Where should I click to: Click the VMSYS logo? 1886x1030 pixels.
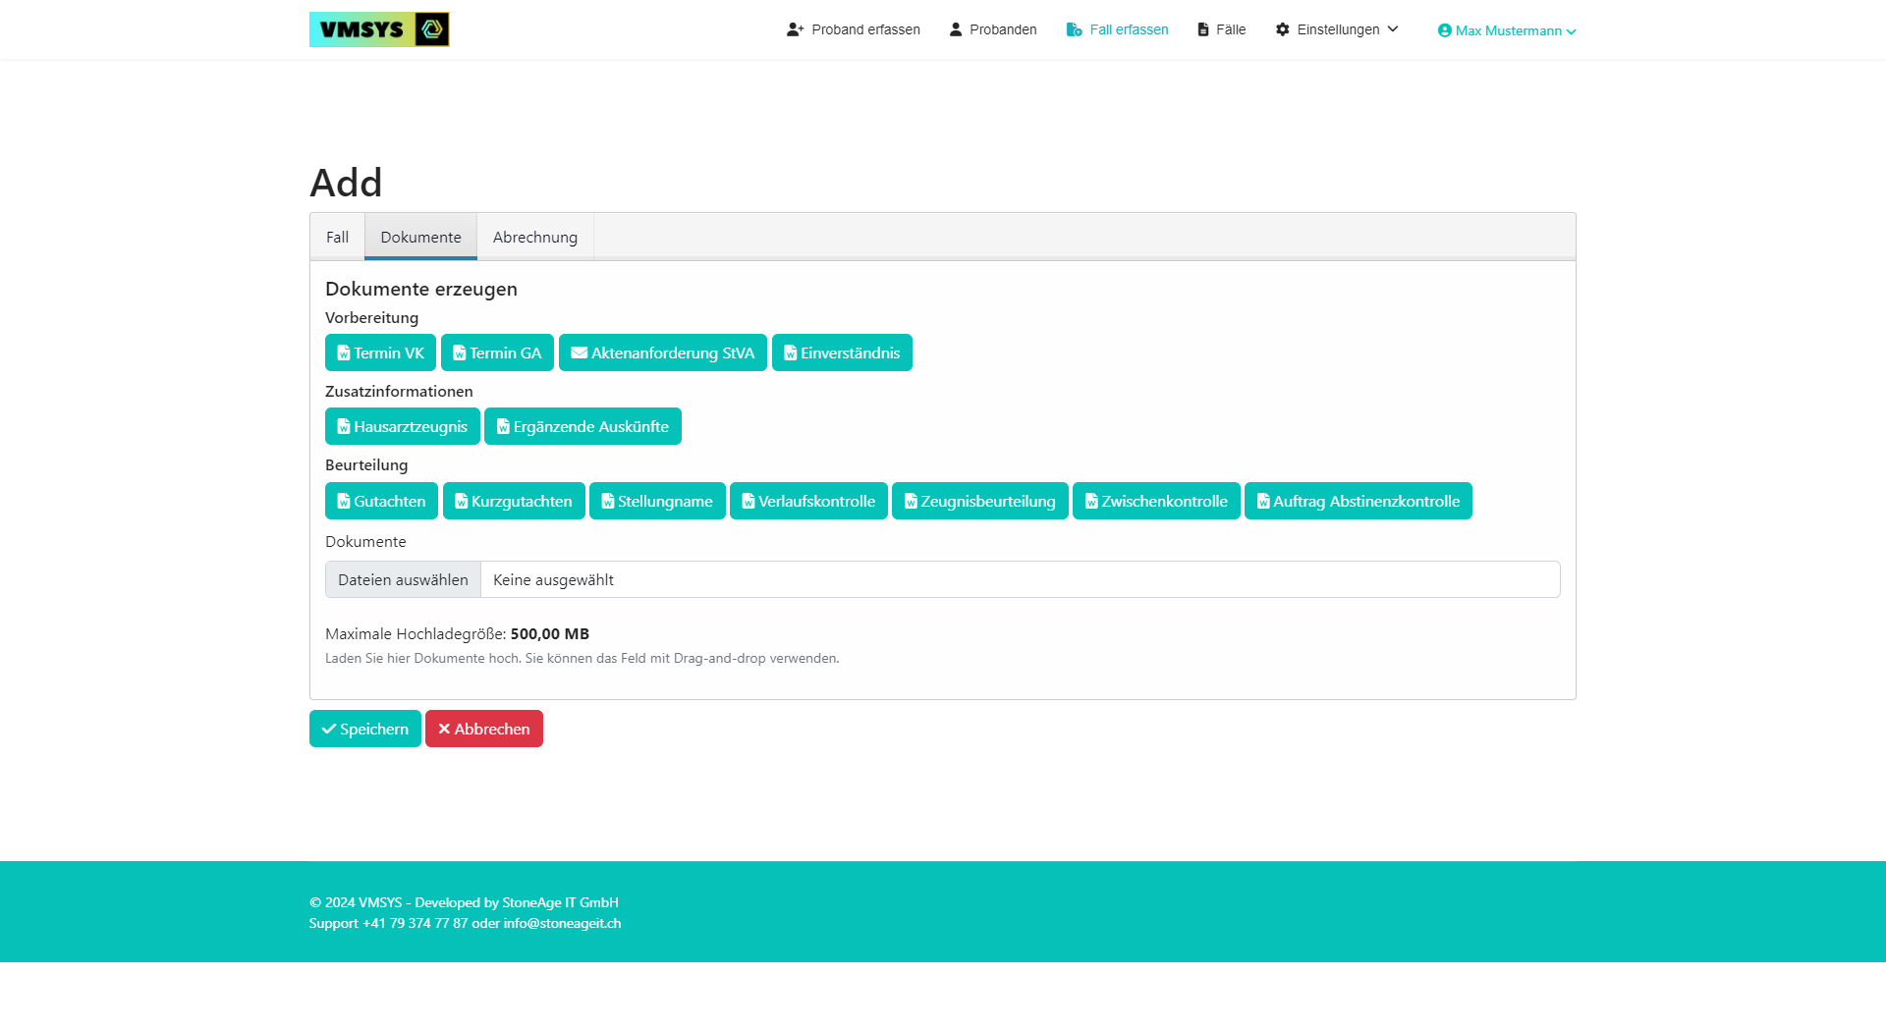pyautogui.click(x=379, y=29)
